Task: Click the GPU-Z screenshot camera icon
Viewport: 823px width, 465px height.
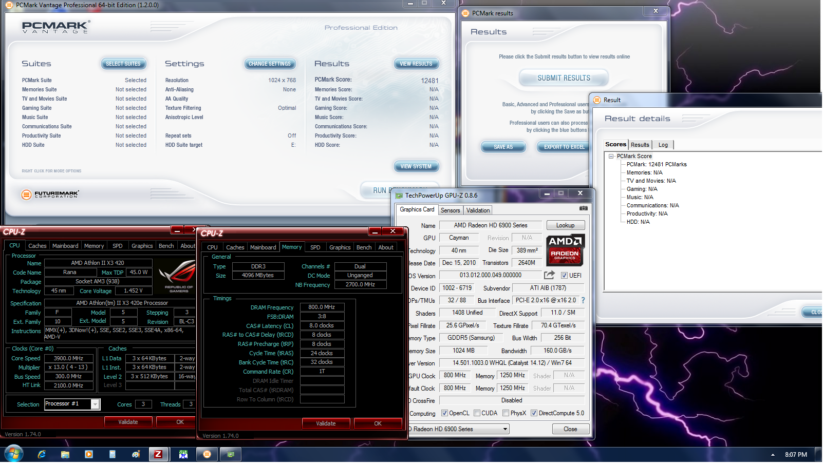Action: click(583, 208)
